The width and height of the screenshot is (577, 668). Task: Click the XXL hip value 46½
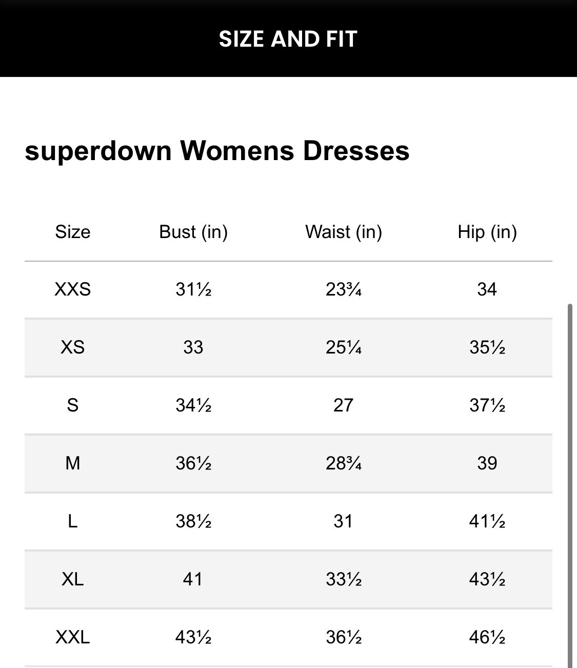487,637
